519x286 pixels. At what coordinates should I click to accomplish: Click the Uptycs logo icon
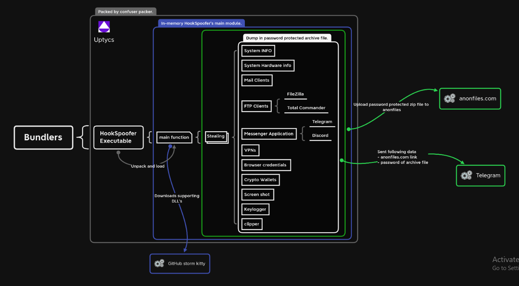(104, 27)
